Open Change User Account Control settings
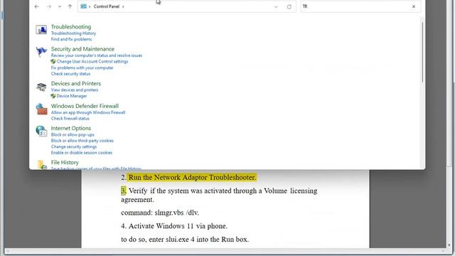 tap(92, 62)
